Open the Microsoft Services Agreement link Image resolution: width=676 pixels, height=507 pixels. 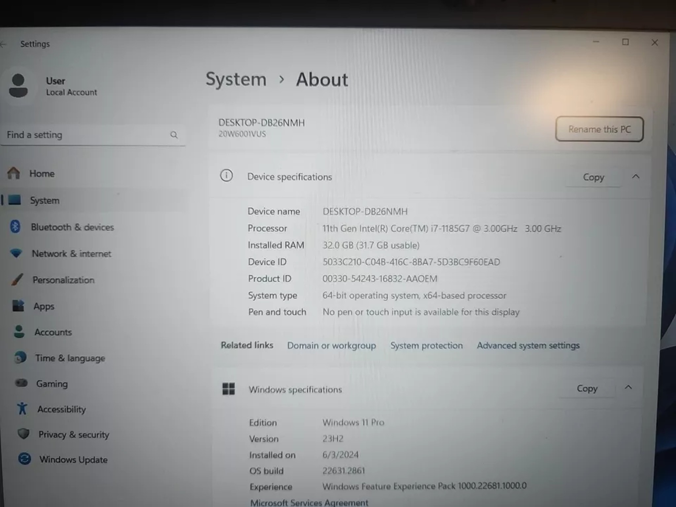click(309, 502)
